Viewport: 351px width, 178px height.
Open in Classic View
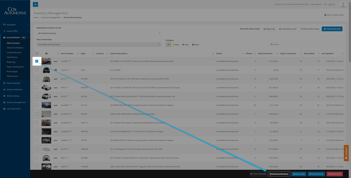[334, 15]
